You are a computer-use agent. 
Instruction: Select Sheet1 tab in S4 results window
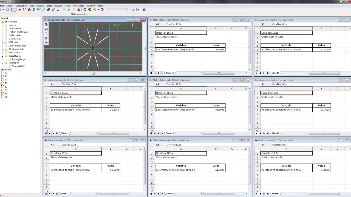click(x=65, y=193)
